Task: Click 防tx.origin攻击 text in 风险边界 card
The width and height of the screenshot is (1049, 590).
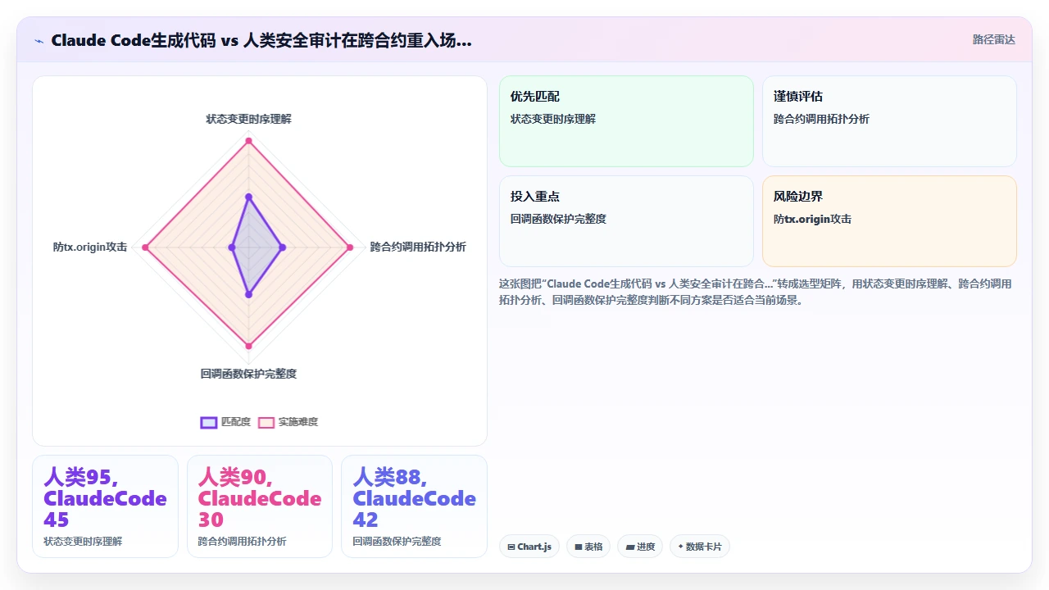Action: tap(812, 219)
